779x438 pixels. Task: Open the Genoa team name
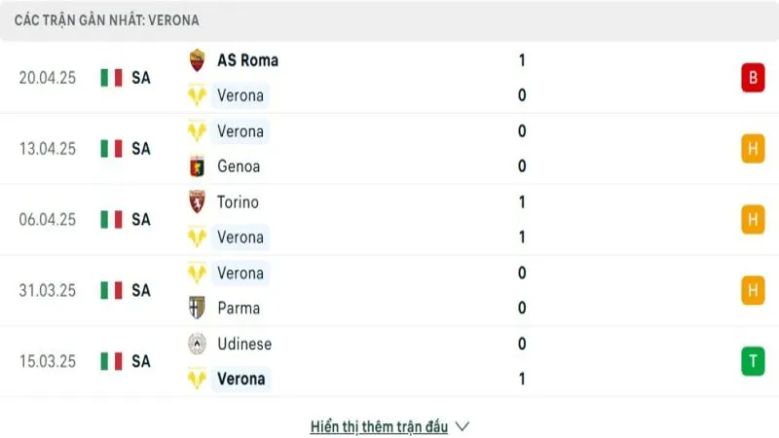click(x=239, y=166)
